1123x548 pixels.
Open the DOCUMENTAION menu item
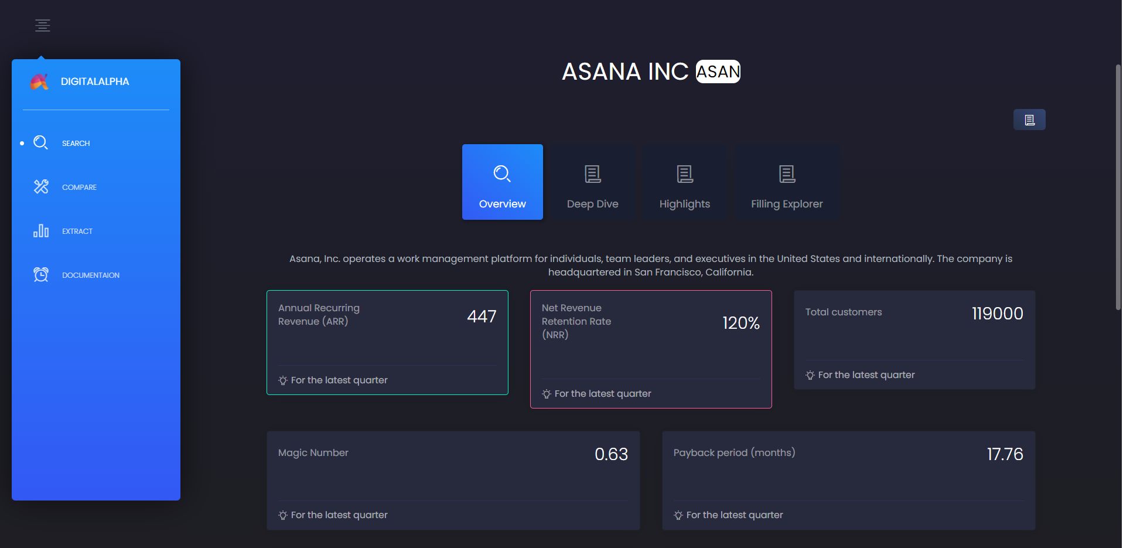(x=91, y=275)
